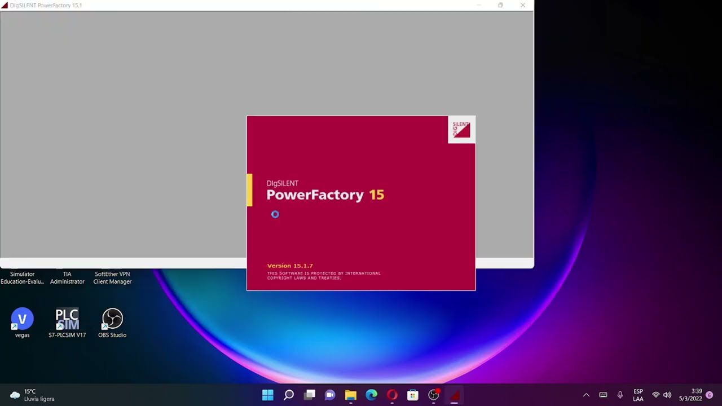Open the vegas desktop shortcut

[x=22, y=323]
